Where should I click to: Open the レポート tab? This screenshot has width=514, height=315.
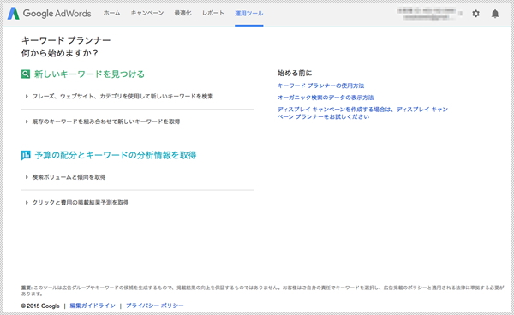[213, 13]
